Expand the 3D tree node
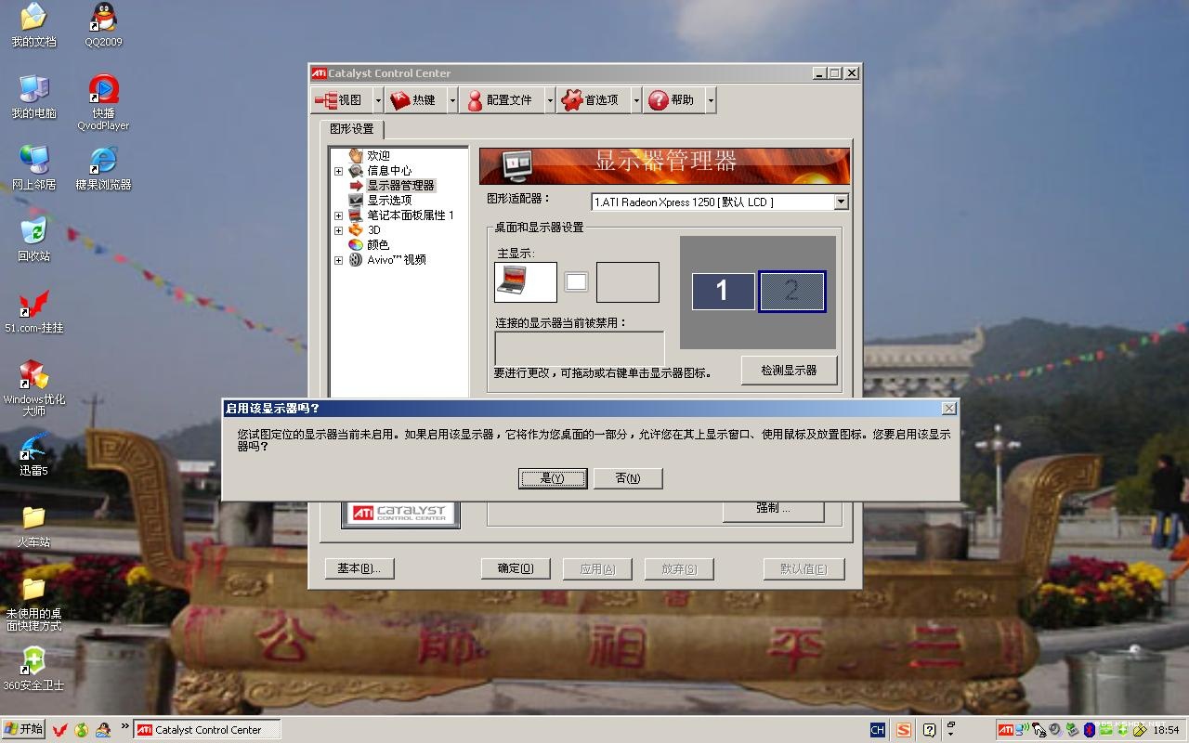 pyautogui.click(x=338, y=230)
